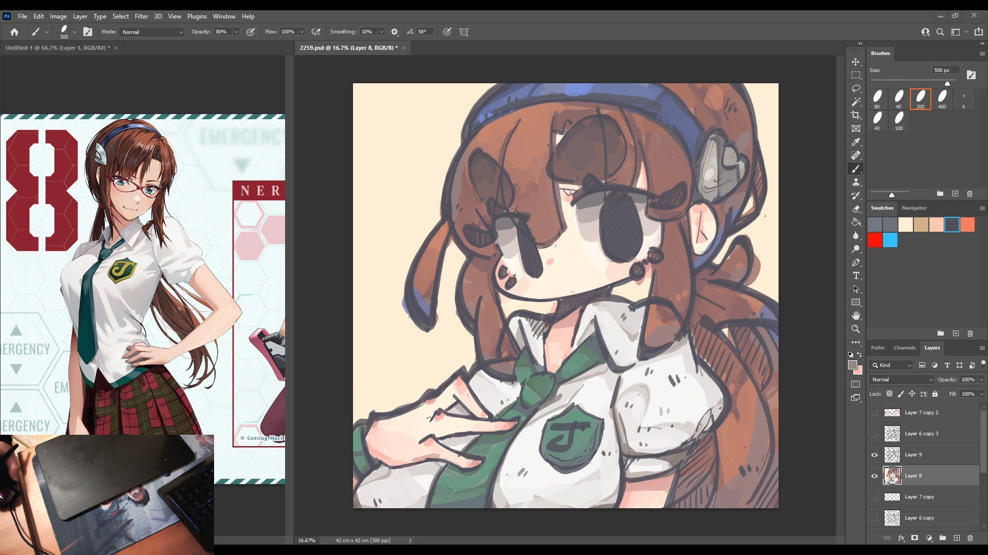Select the Eraser tool
The image size is (988, 555).
pos(856,209)
